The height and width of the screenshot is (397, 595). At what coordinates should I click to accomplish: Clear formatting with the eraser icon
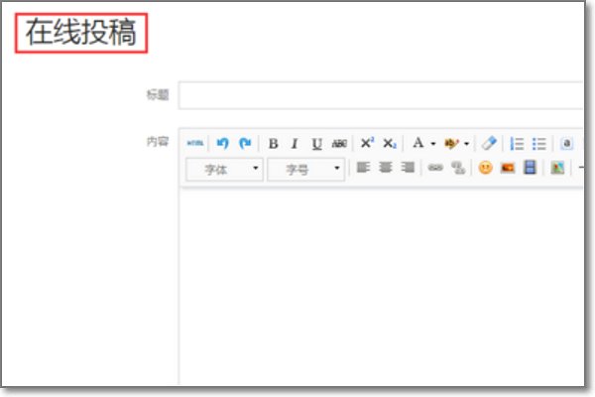click(489, 143)
